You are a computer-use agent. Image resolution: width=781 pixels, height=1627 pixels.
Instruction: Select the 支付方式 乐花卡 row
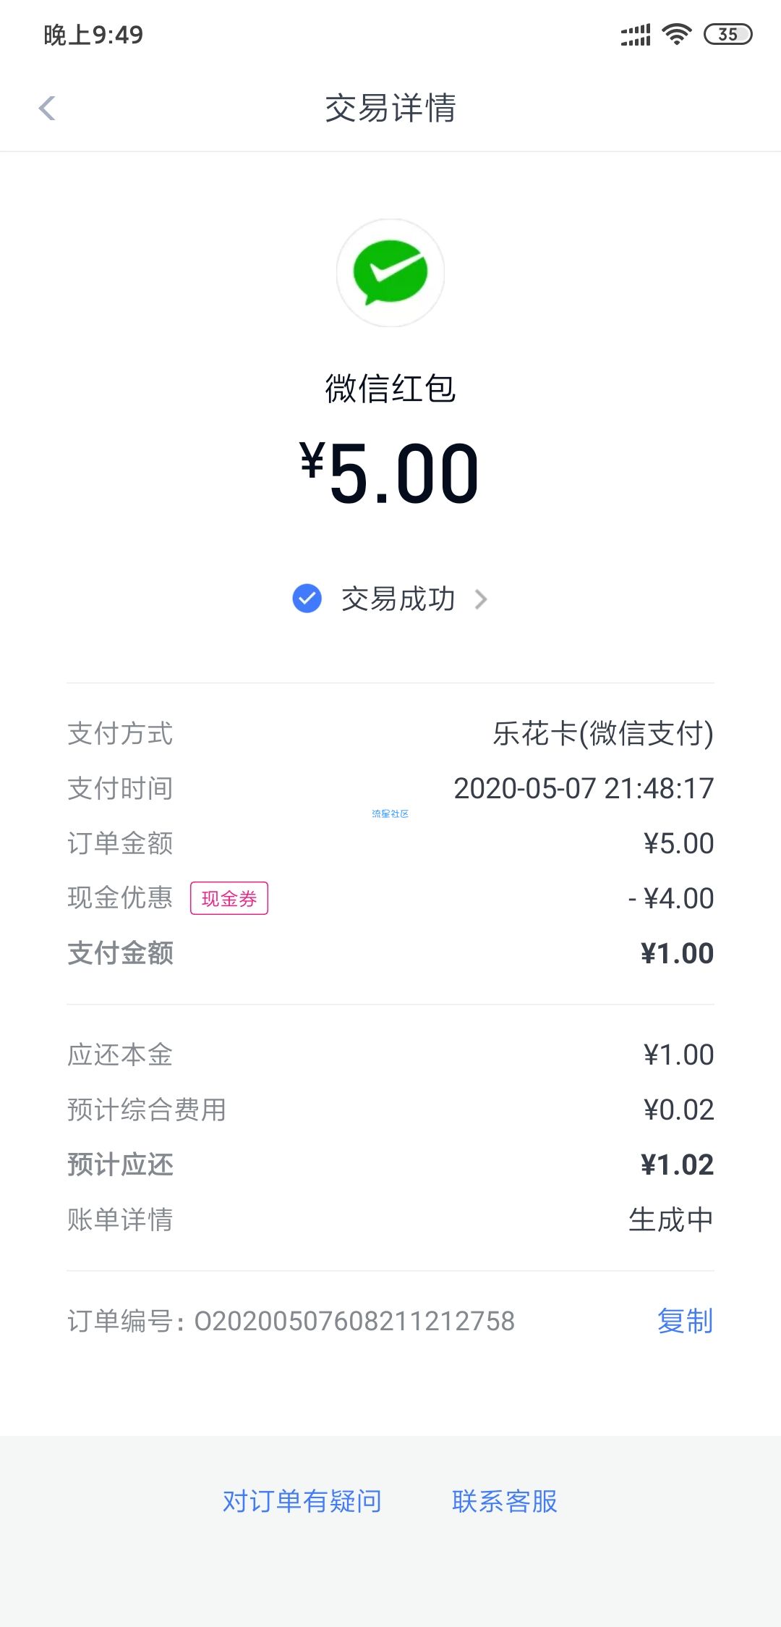point(390,733)
